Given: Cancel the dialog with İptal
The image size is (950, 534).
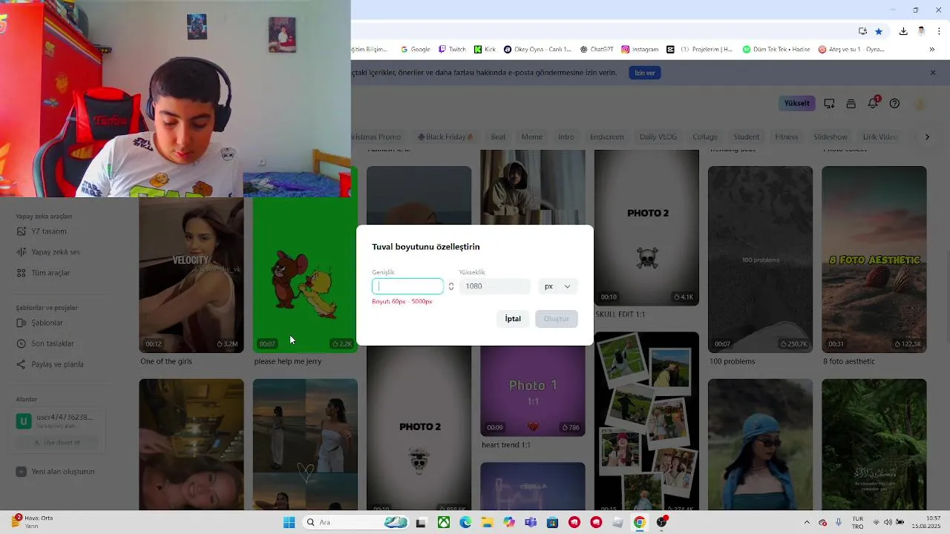Looking at the screenshot, I should point(513,319).
